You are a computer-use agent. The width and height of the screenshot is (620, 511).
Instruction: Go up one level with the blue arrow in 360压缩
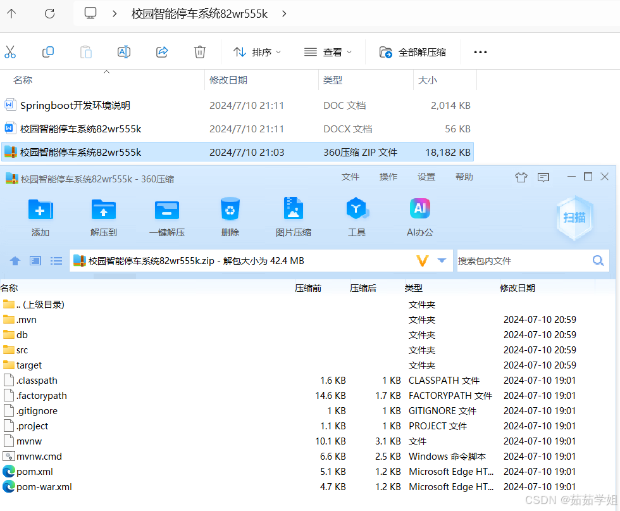point(15,260)
